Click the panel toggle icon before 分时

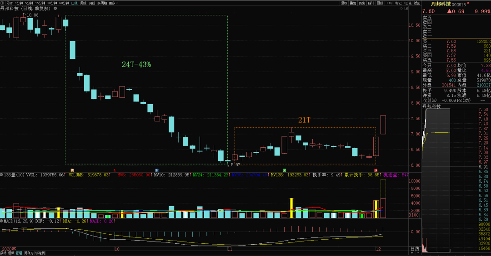click(2, 3)
